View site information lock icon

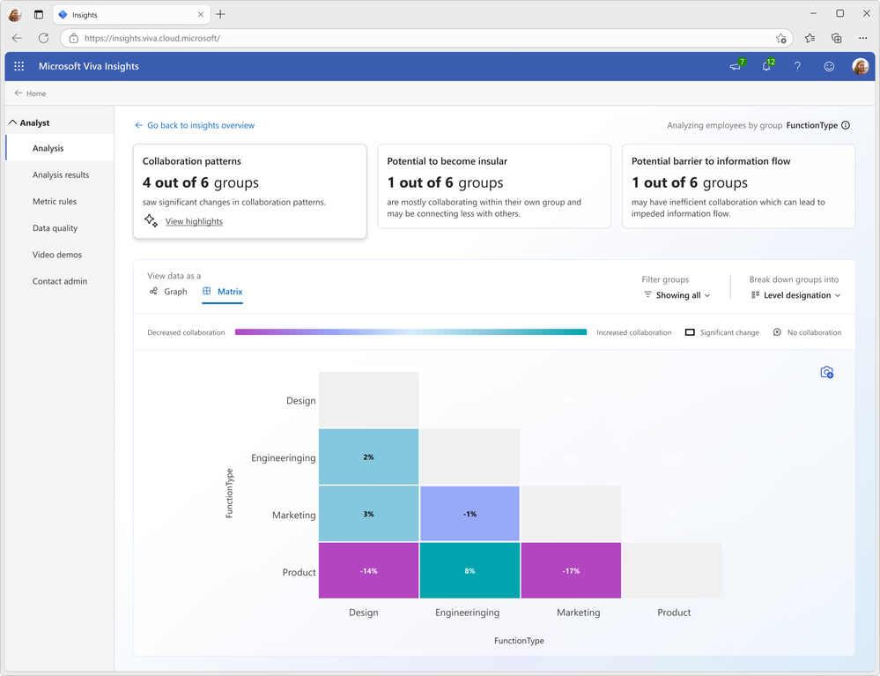tap(73, 38)
